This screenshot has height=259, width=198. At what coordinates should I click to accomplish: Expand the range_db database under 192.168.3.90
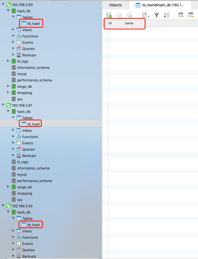click(x=9, y=87)
